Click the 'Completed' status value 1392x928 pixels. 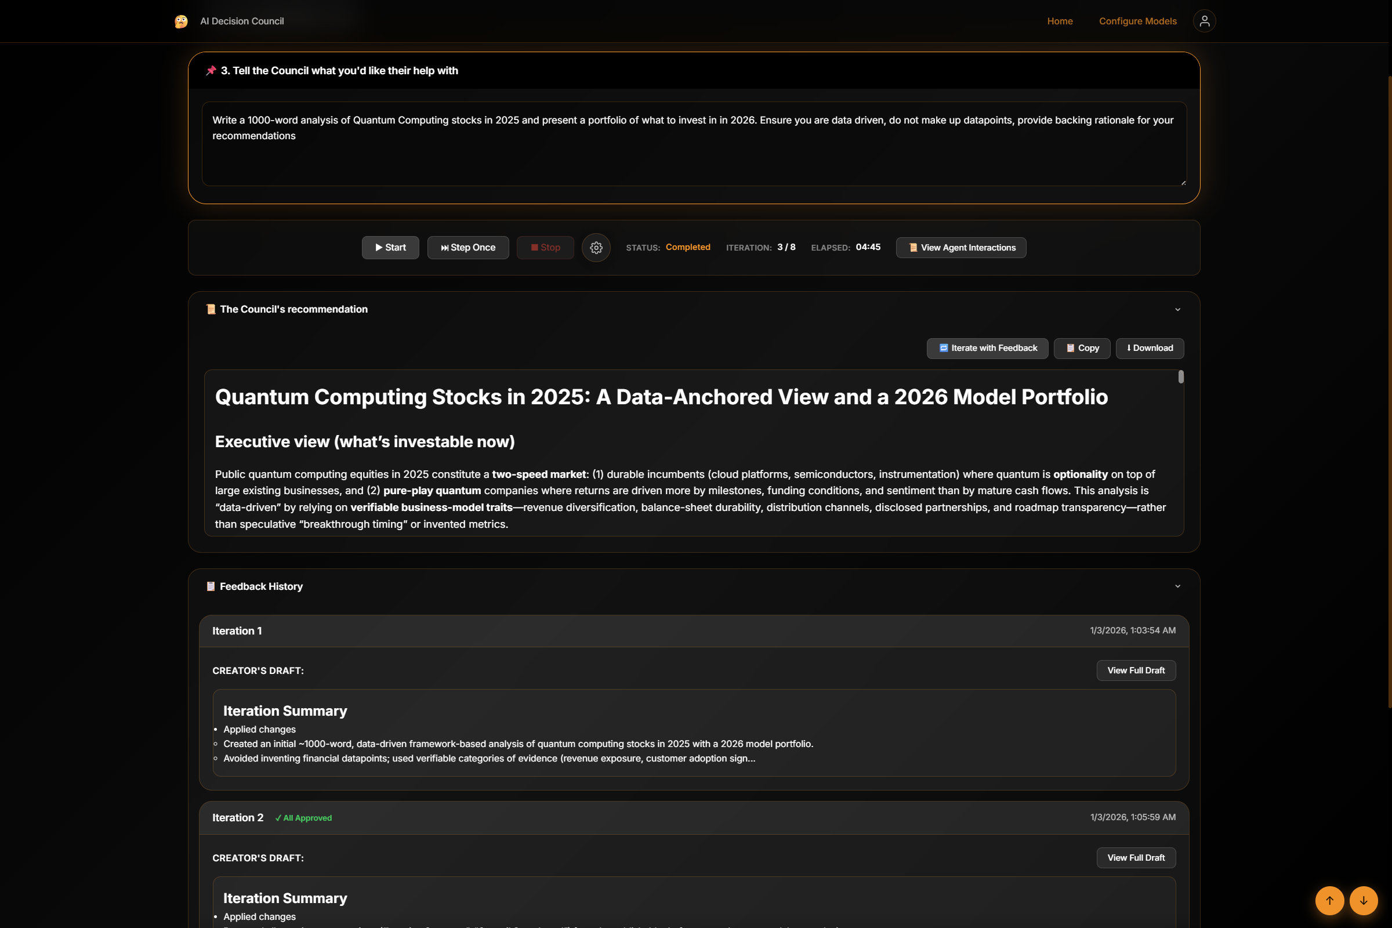(x=688, y=248)
